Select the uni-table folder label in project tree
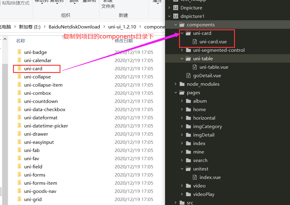290x205 pixels. [203, 58]
